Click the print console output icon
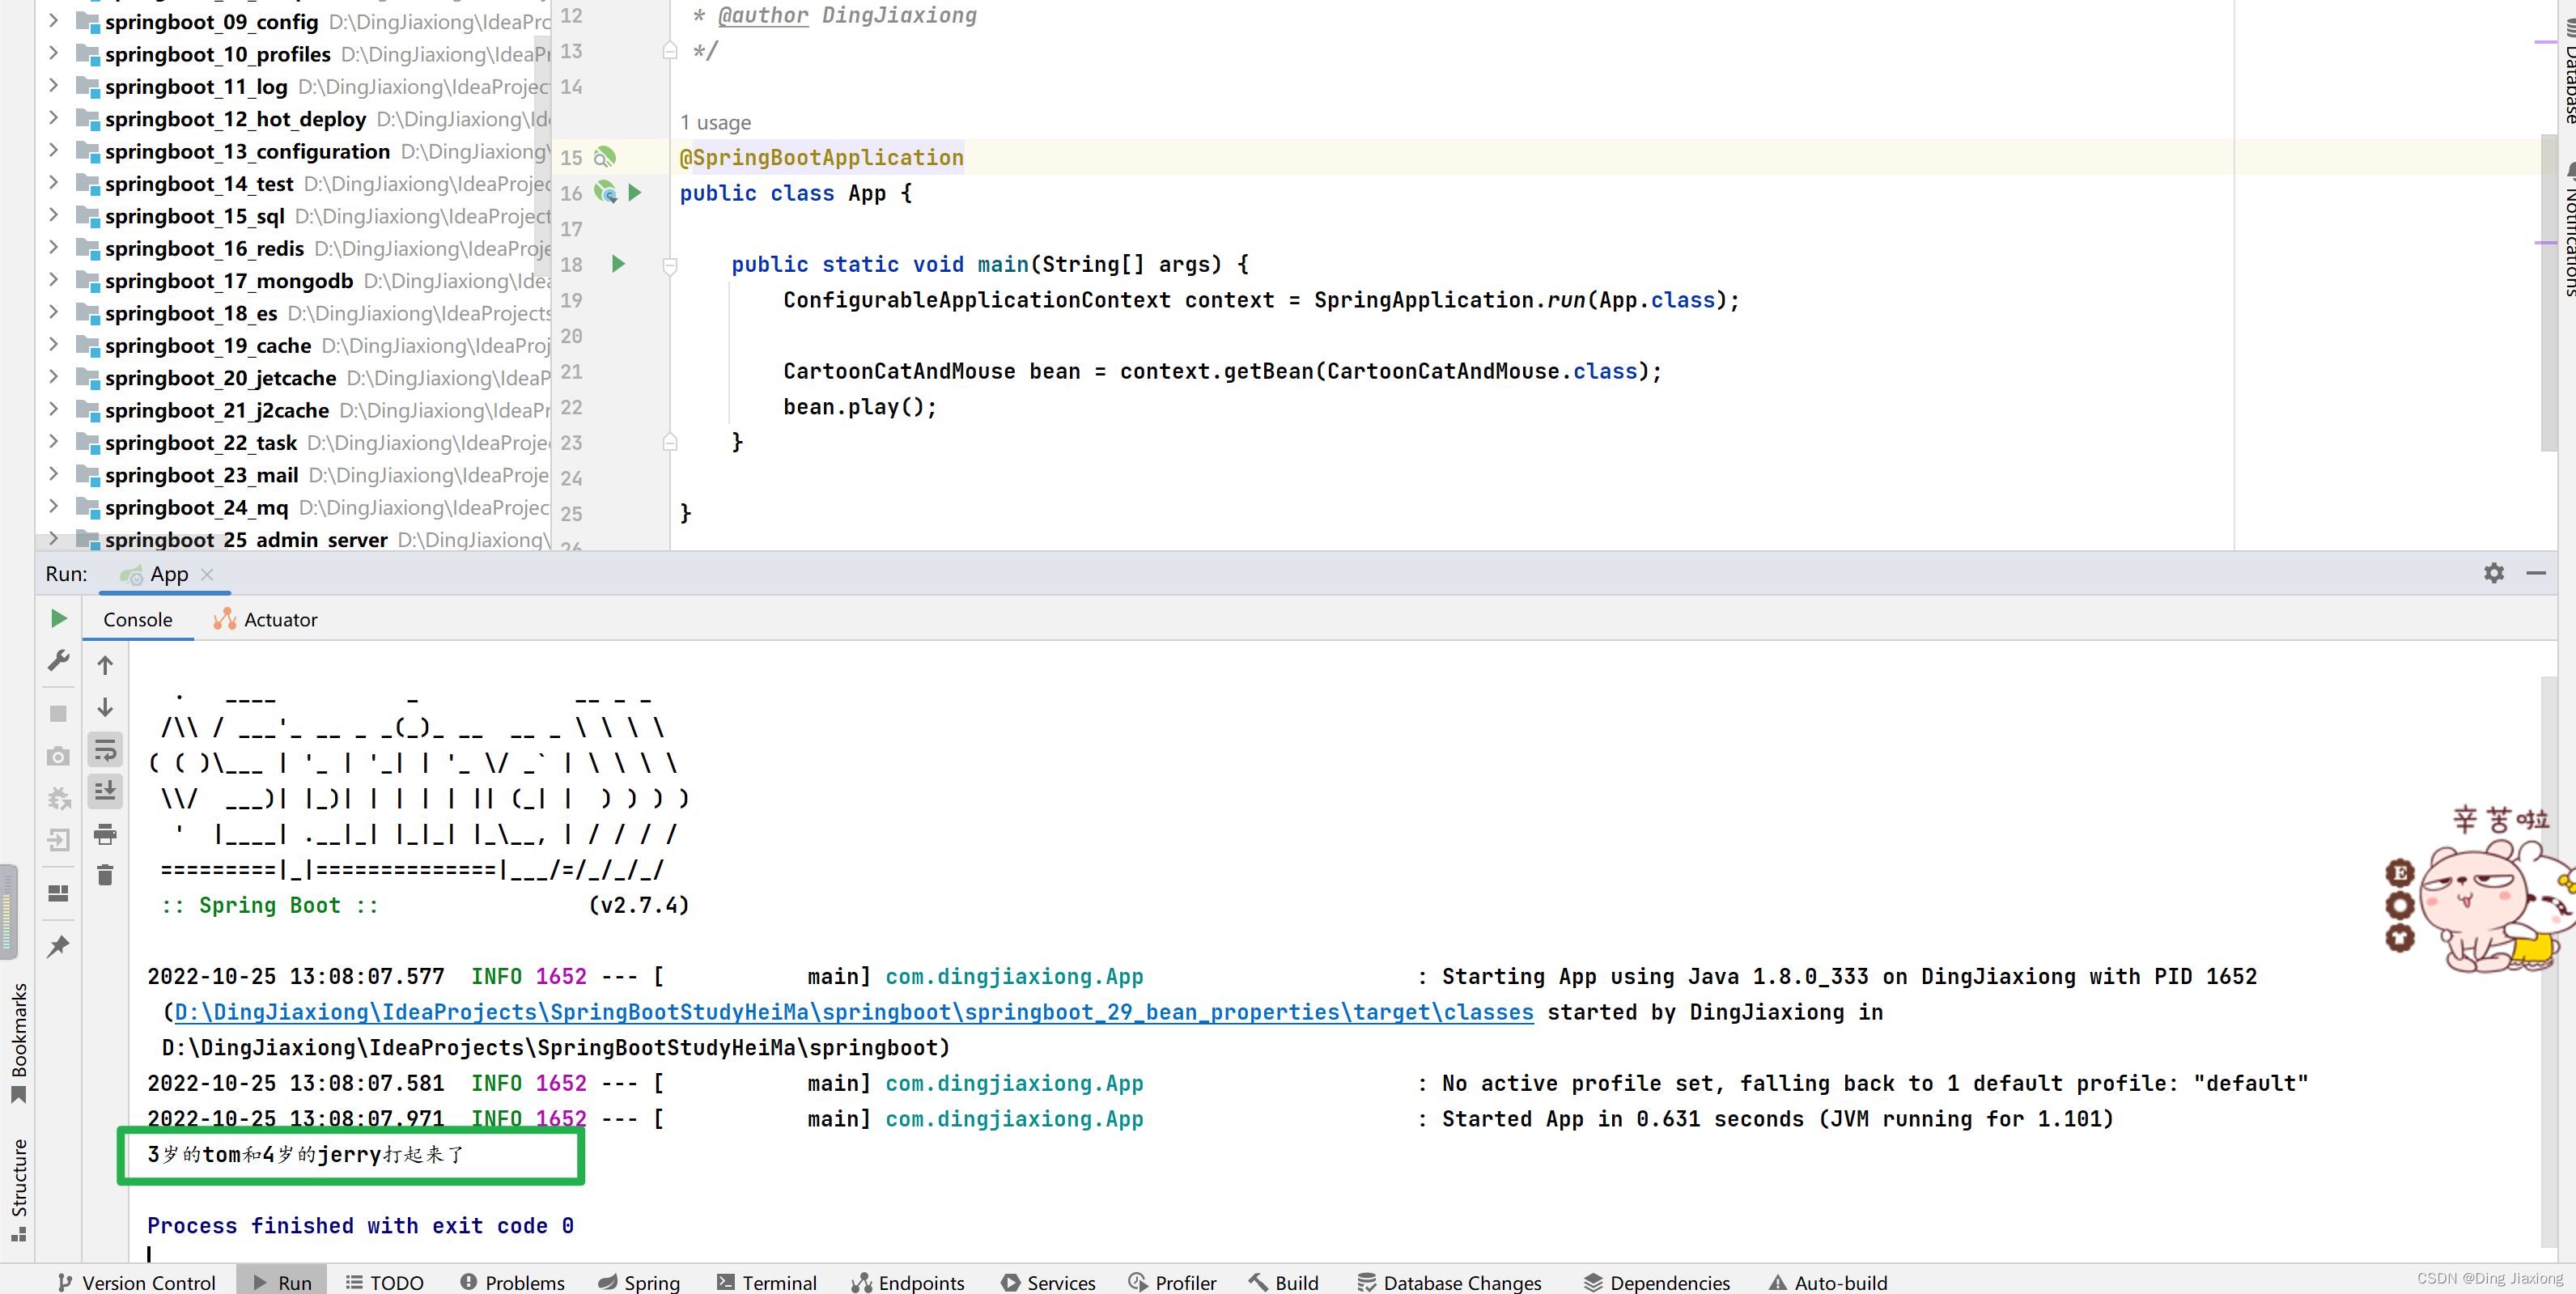 pos(105,834)
